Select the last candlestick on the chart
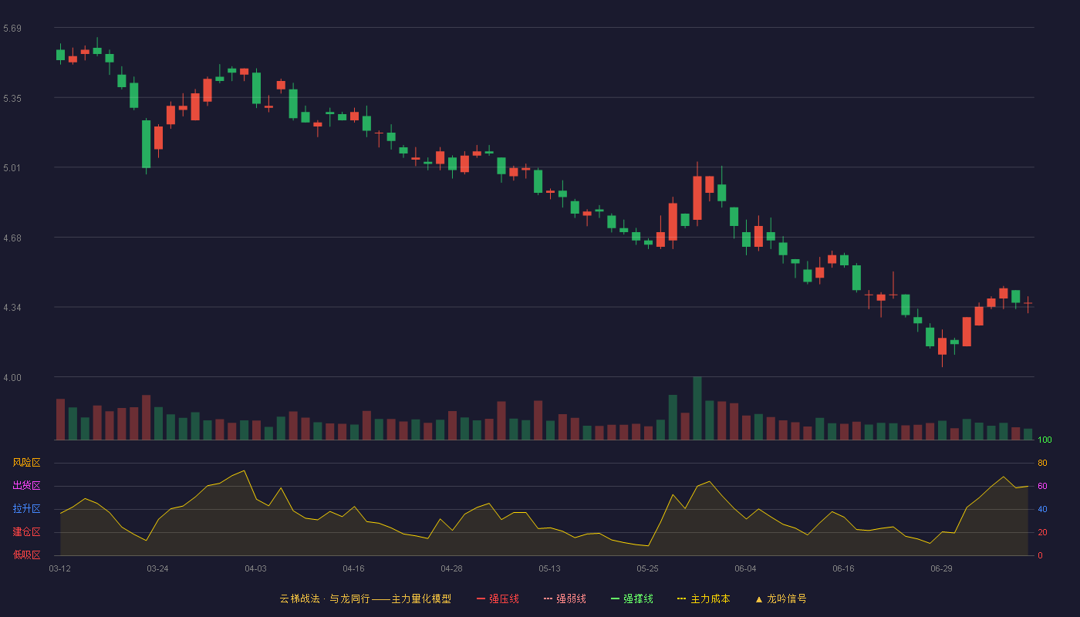 pyautogui.click(x=1028, y=304)
